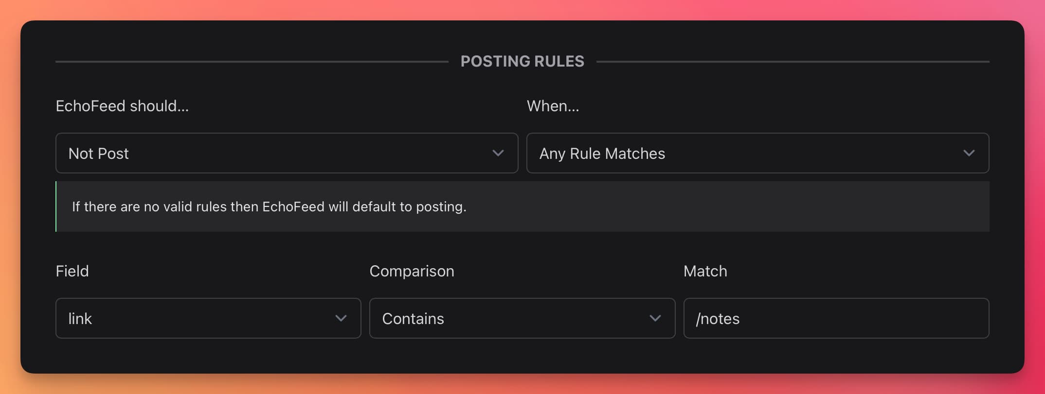This screenshot has height=394, width=1045.
Task: Click the divider line right of 'POSTING RULES'
Action: tap(793, 62)
